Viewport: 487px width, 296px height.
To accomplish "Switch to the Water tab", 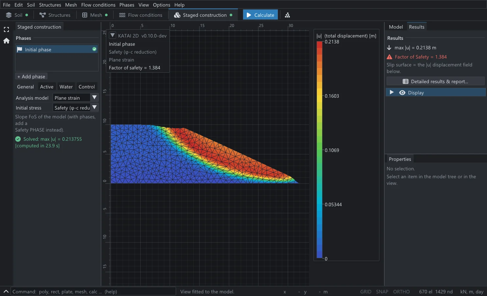I will pyautogui.click(x=66, y=87).
